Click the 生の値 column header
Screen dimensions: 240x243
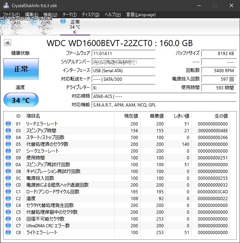[211, 116]
